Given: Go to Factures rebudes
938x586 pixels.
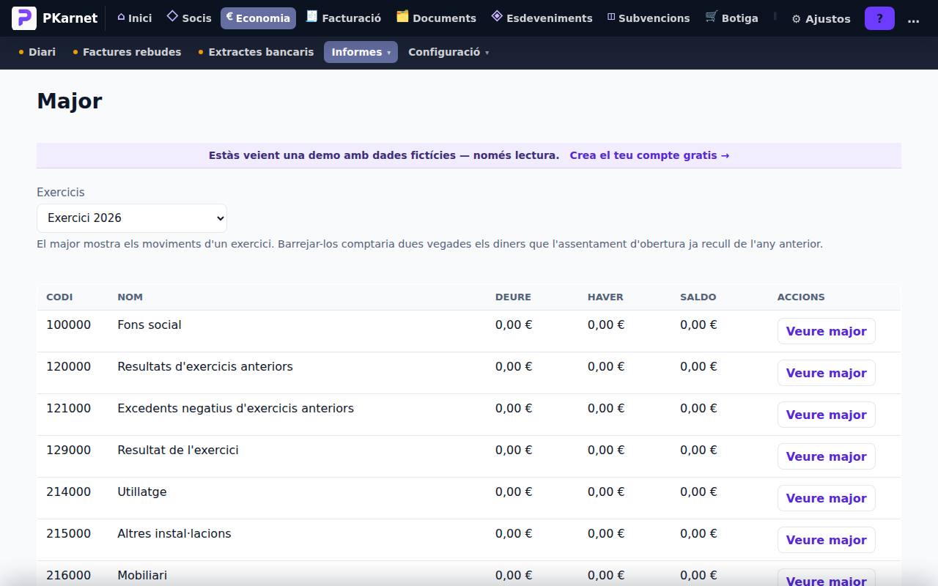Looking at the screenshot, I should pos(127,52).
